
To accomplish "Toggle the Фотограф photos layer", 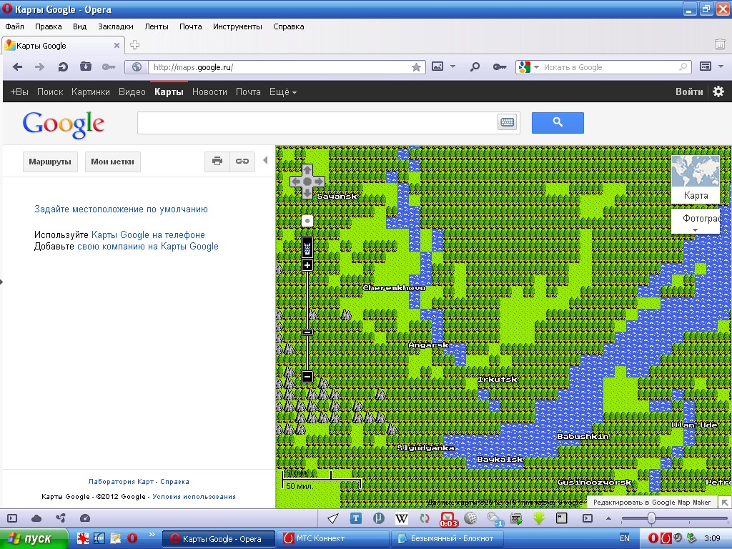I will (x=701, y=219).
